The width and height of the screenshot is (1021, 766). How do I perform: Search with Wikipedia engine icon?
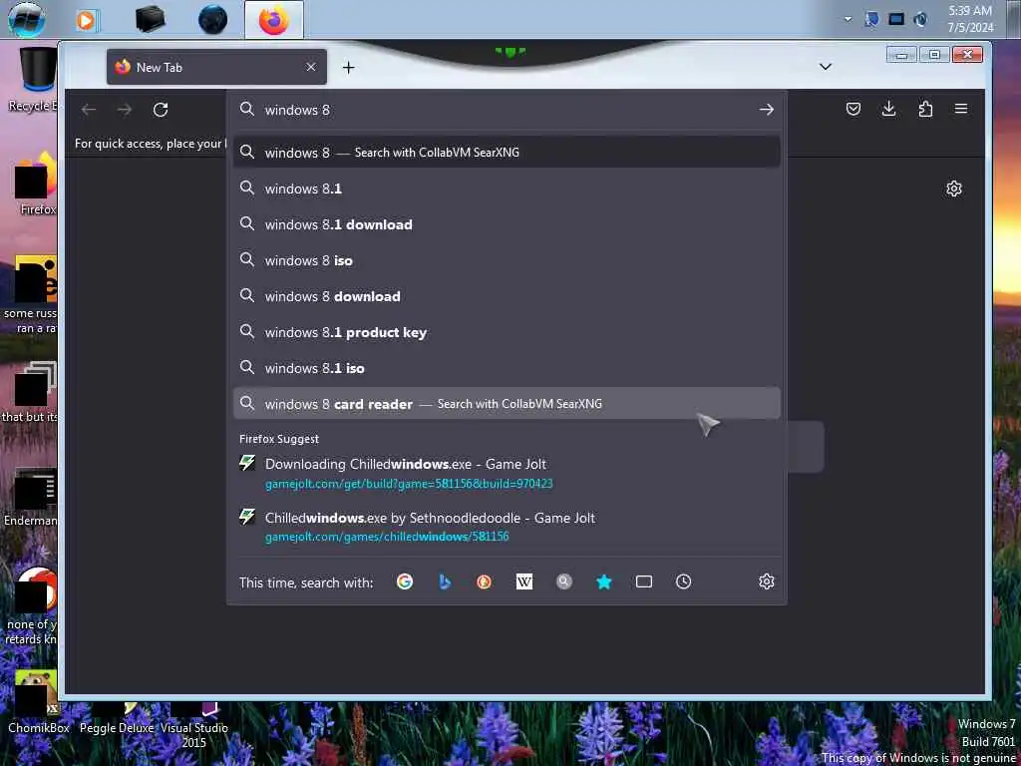[524, 581]
